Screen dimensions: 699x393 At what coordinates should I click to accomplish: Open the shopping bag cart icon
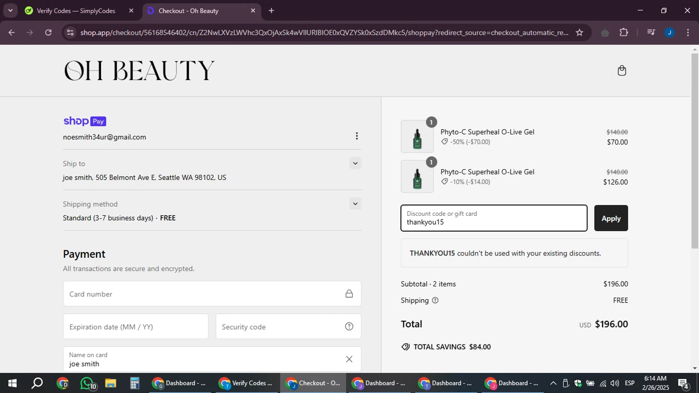[x=622, y=70]
